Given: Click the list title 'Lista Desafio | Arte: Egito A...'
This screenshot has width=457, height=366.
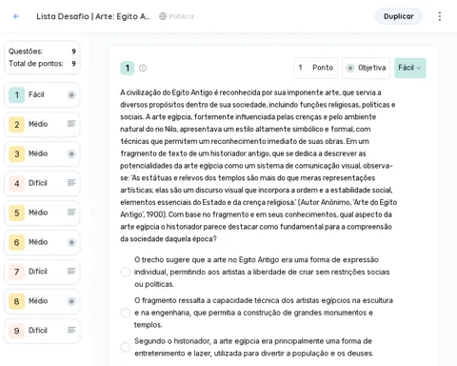Looking at the screenshot, I should [x=93, y=16].
